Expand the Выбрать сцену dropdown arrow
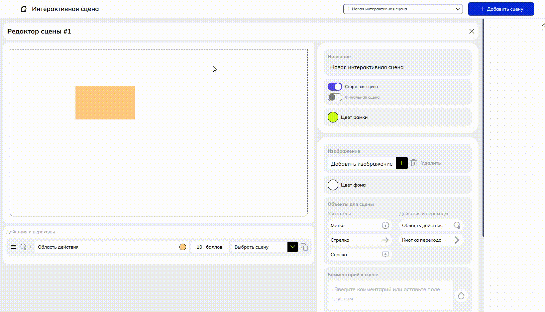 click(x=292, y=247)
